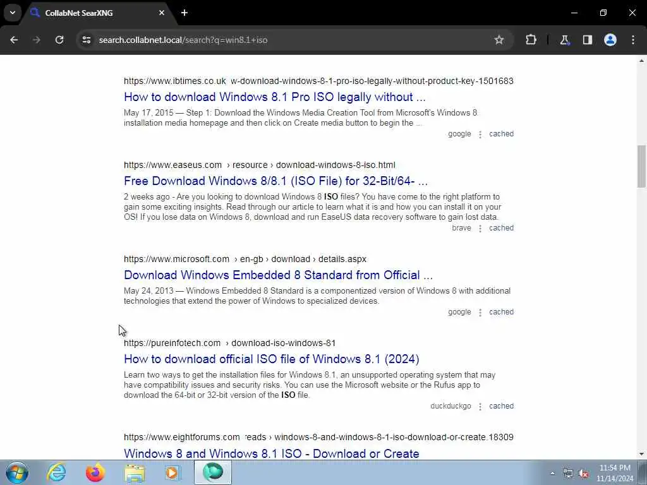Open the clock showing 11:54 PM

point(615,473)
